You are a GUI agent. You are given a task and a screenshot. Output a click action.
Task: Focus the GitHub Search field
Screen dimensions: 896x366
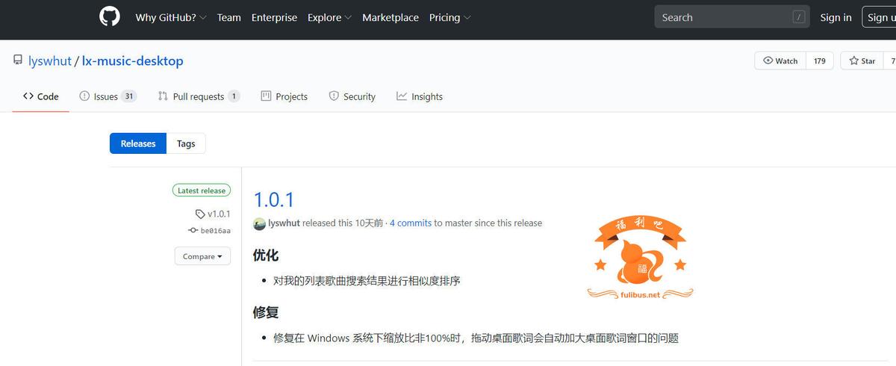(732, 17)
